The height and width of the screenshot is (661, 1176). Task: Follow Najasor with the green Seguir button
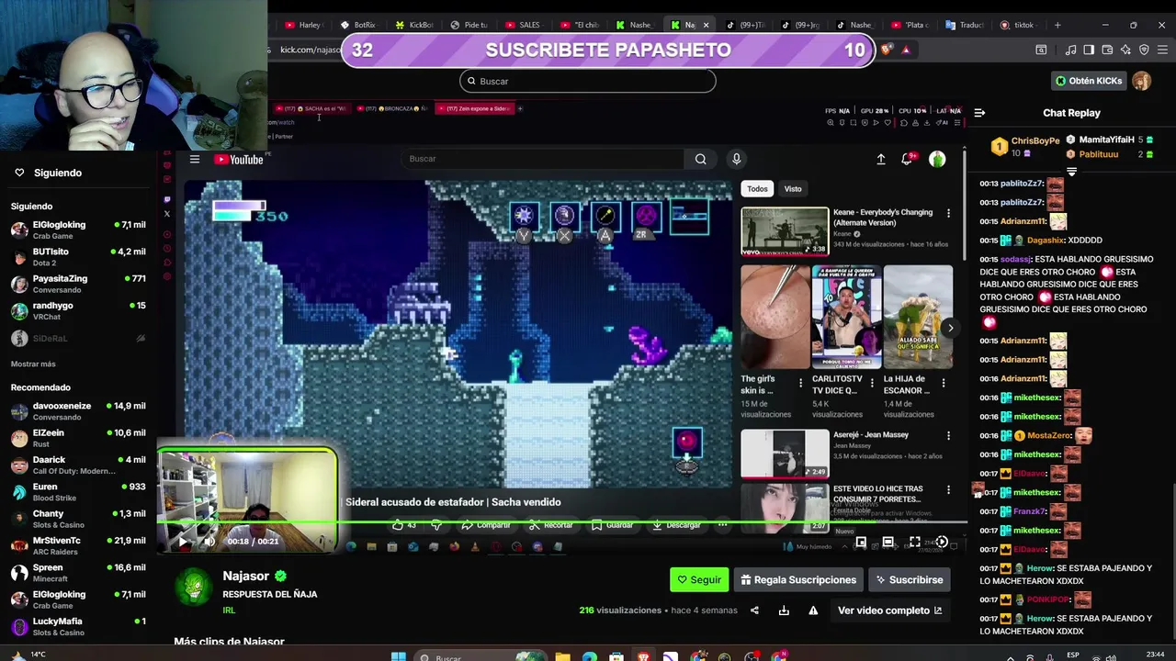coord(699,579)
